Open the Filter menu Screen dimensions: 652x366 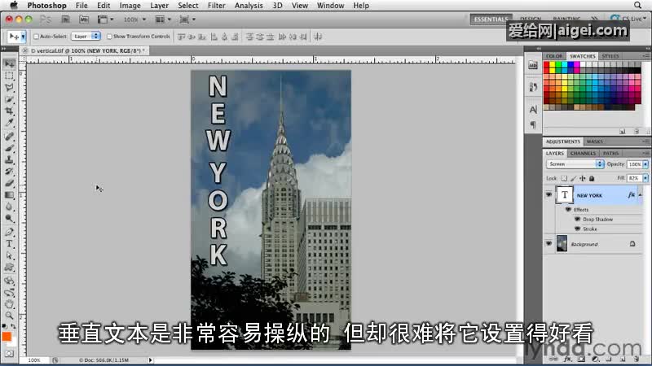click(216, 6)
